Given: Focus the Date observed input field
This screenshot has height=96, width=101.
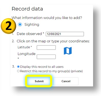Looking at the screenshot, I should (65, 34).
